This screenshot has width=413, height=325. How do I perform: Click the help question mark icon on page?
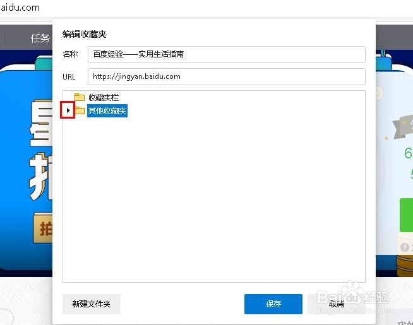[405, 247]
